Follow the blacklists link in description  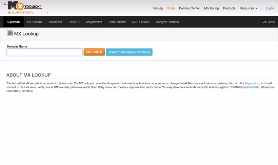(254, 87)
